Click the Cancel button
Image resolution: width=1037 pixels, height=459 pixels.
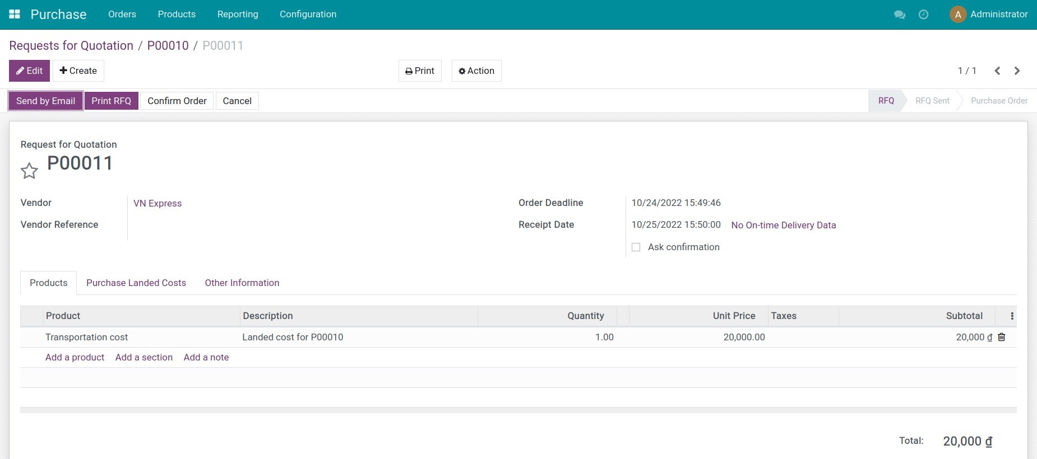(x=237, y=101)
